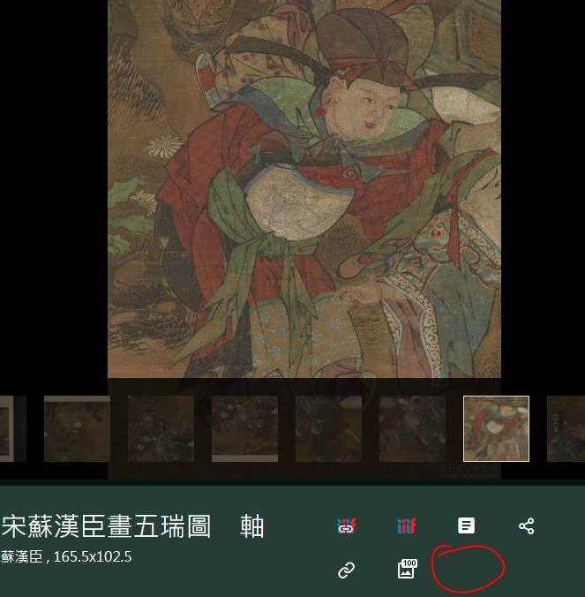Select the fifth thumbnail from the left
Image resolution: width=585 pixels, height=597 pixels.
[x=328, y=428]
